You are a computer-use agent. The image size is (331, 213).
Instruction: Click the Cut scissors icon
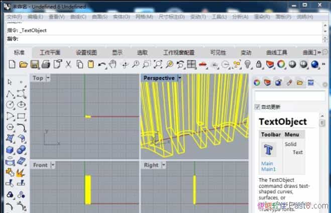click(68, 64)
